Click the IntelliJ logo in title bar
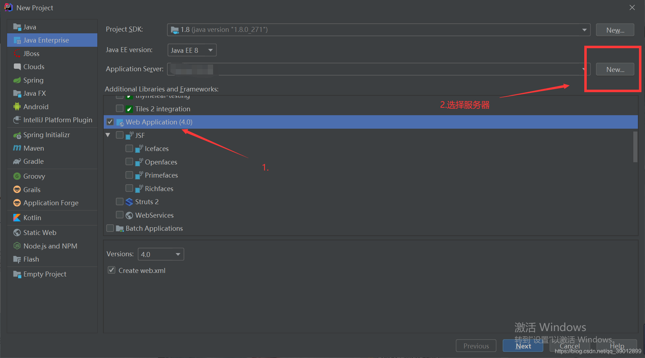This screenshot has width=645, height=358. click(x=8, y=7)
